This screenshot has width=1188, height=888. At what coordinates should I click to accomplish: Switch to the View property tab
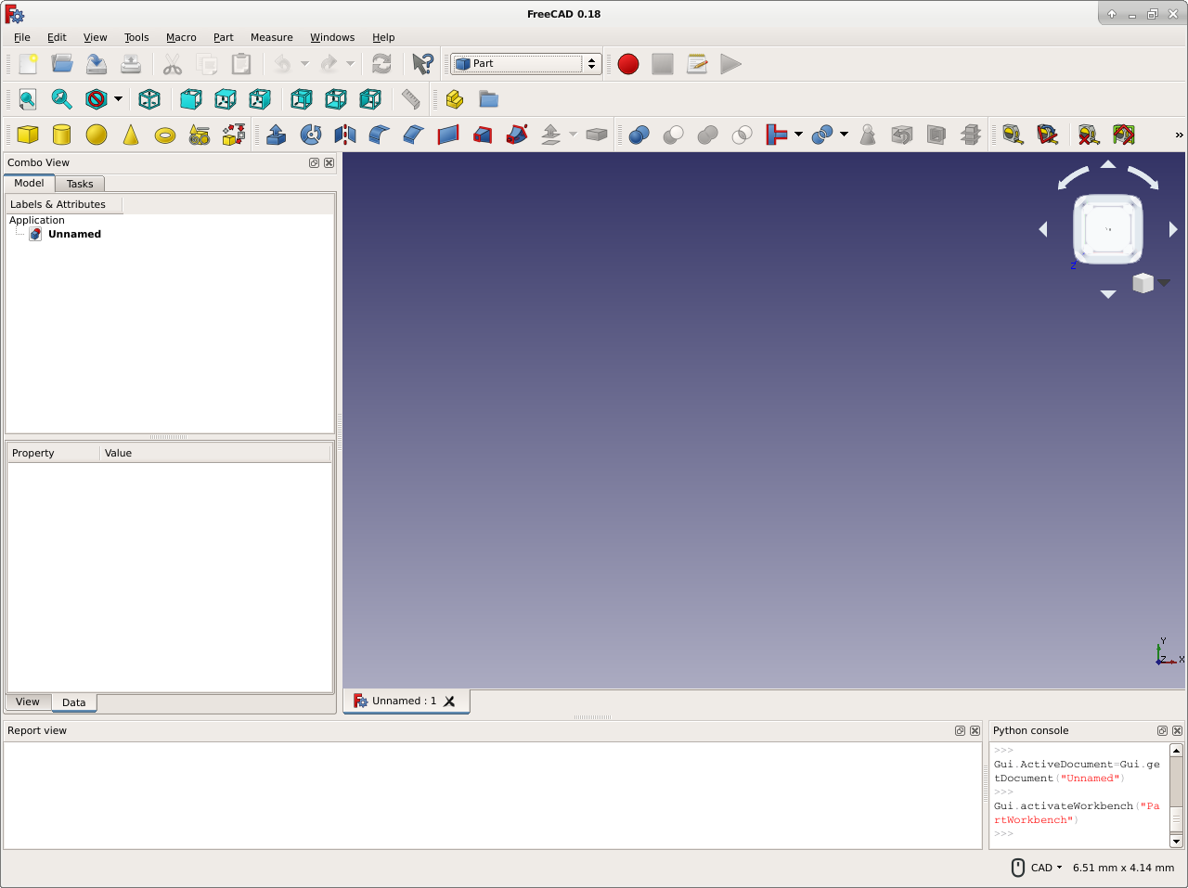tap(28, 702)
